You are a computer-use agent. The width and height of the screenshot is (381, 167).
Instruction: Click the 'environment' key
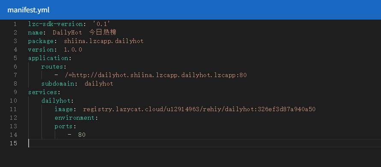[x=74, y=118]
